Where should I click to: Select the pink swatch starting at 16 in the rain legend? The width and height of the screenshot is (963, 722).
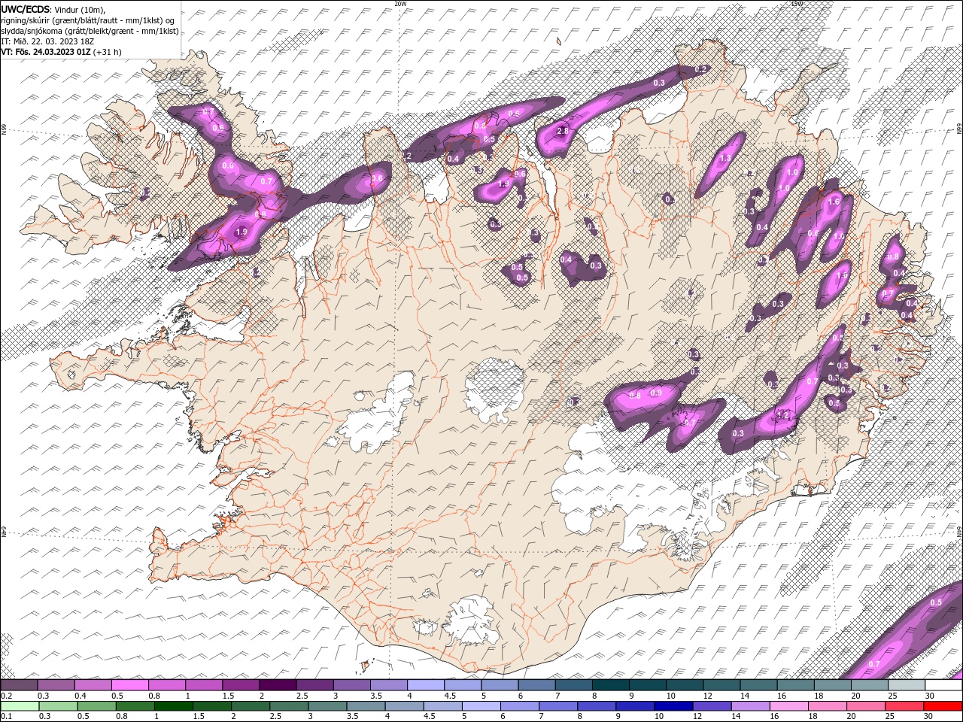(x=789, y=706)
